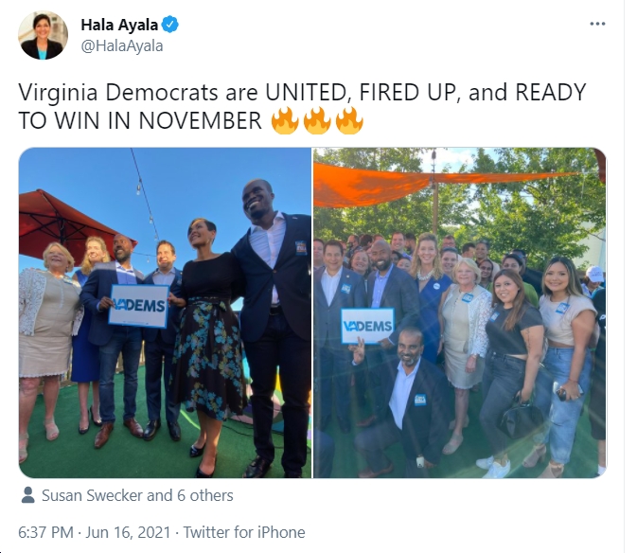The width and height of the screenshot is (637, 553).
Task: Click the first fire emoji
Action: pos(284,120)
